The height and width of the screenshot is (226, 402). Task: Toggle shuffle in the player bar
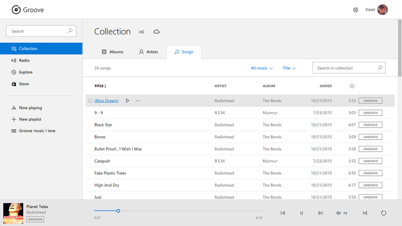click(x=365, y=213)
